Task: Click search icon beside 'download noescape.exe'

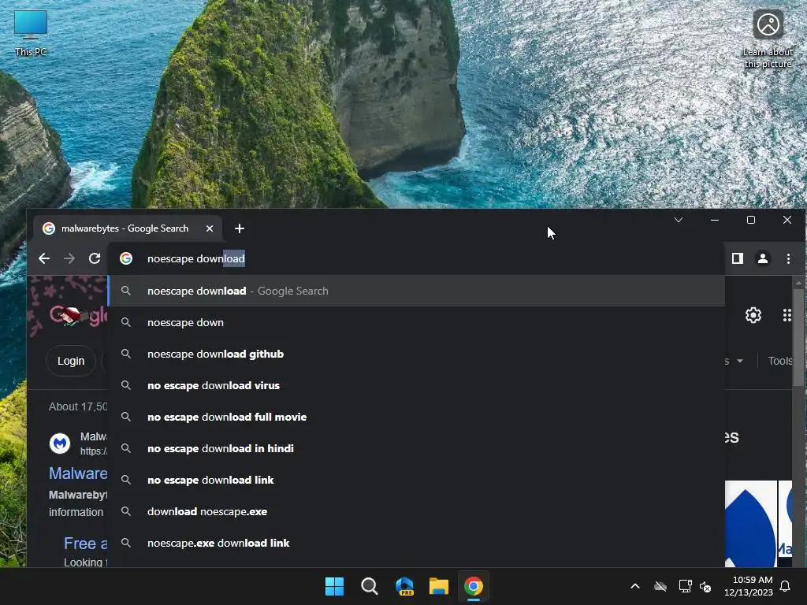Action: pyautogui.click(x=125, y=511)
